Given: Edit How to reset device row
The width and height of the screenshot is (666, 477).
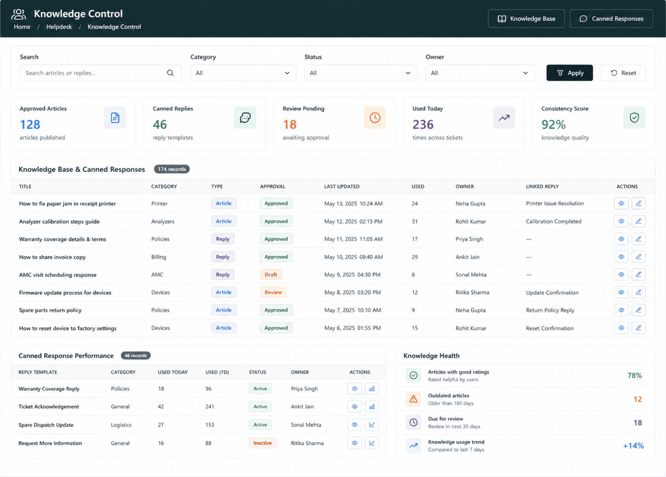Looking at the screenshot, I should click(638, 328).
